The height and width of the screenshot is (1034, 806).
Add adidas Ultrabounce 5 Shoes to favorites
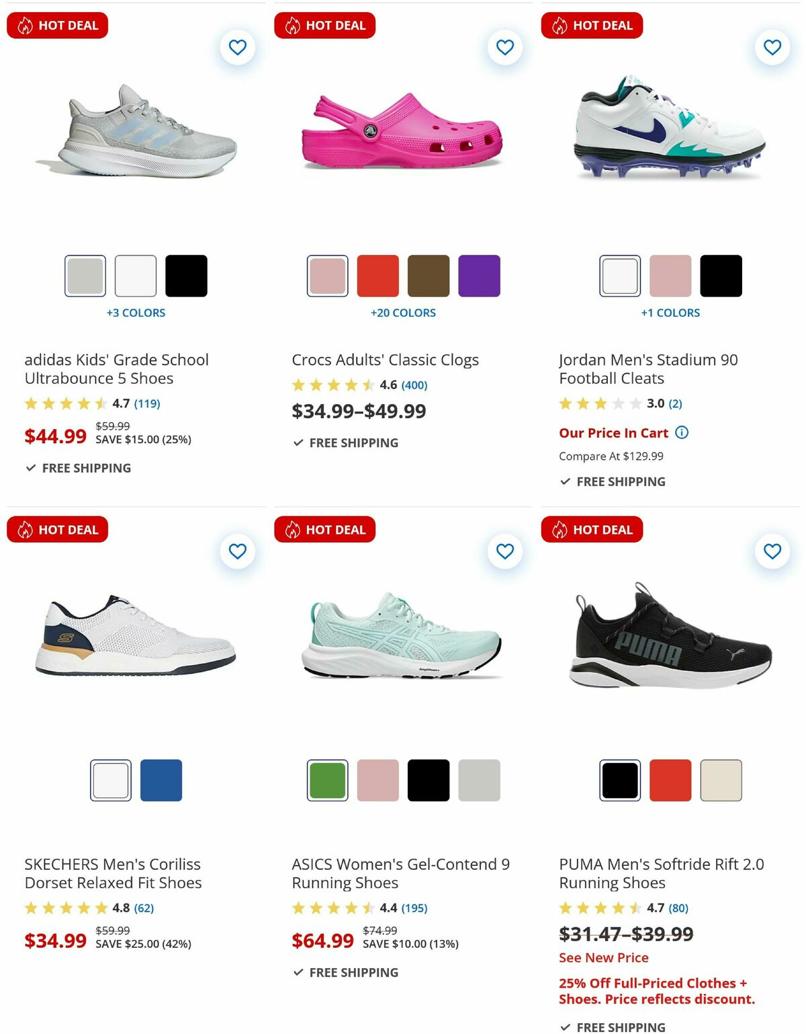click(x=237, y=47)
